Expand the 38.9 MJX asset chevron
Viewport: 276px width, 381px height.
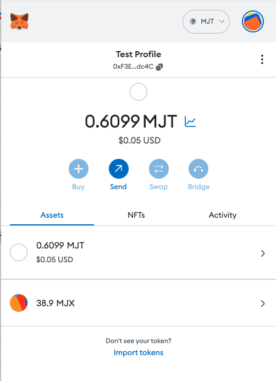263,303
